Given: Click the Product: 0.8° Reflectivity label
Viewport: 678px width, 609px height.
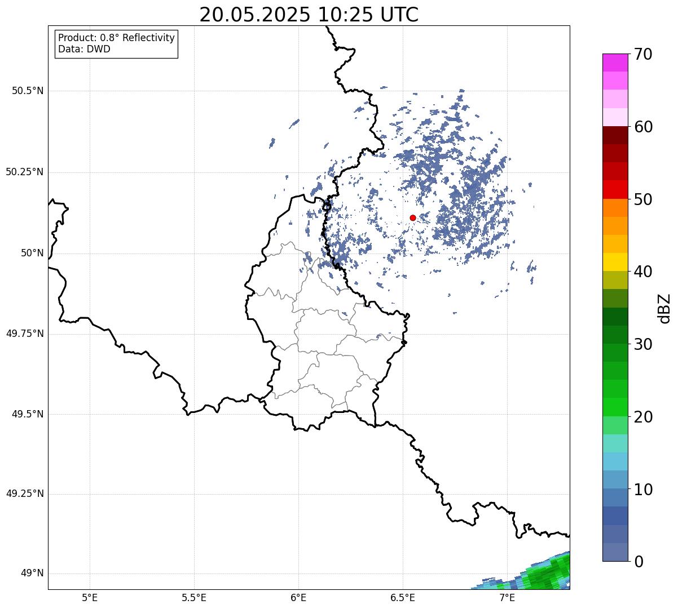Looking at the screenshot, I should 117,38.
